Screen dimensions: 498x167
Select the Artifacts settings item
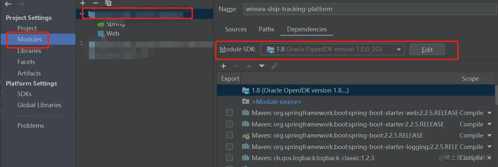click(29, 73)
